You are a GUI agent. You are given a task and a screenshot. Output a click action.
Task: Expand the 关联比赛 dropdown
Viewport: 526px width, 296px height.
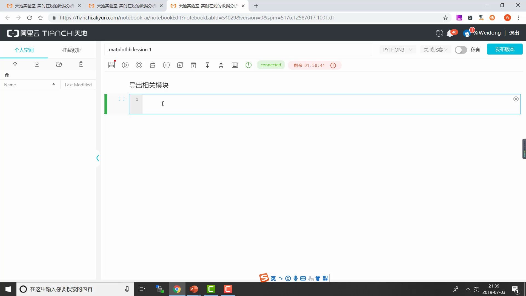click(x=435, y=50)
